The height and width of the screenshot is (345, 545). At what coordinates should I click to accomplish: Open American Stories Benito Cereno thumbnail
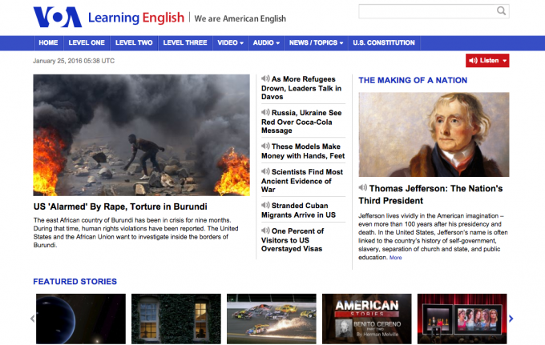367,319
